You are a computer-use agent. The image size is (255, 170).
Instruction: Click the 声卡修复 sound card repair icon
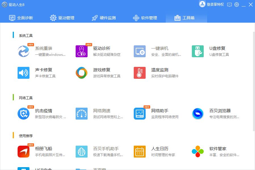[x=24, y=73]
